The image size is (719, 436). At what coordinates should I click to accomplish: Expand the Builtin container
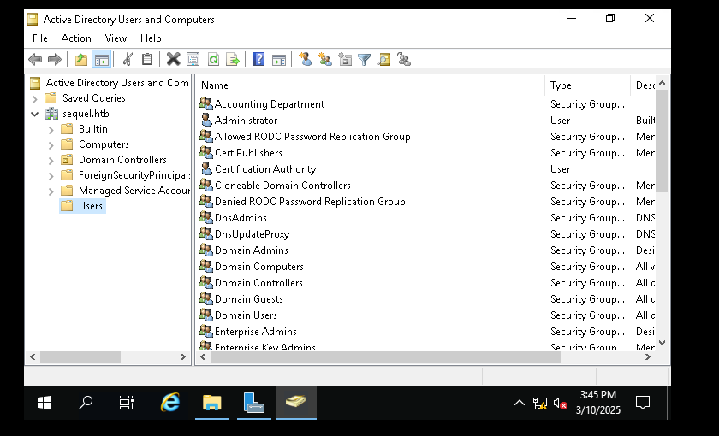click(x=51, y=129)
